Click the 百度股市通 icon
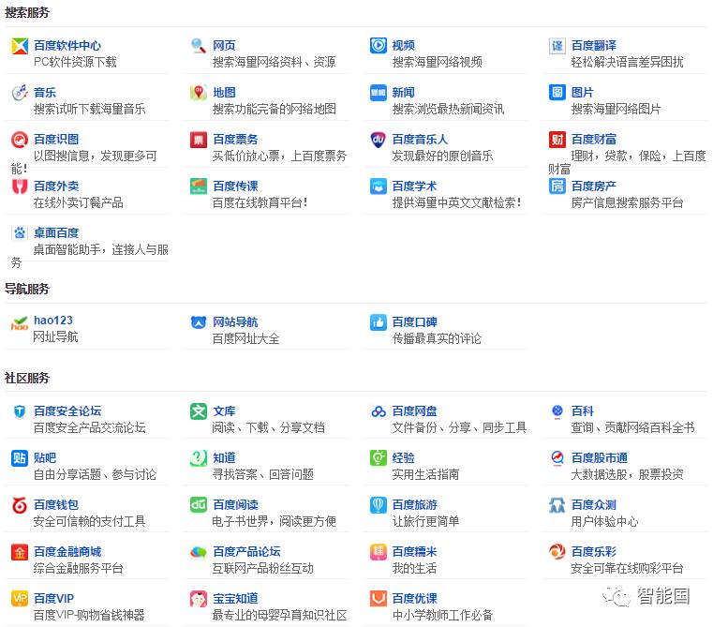Image resolution: width=713 pixels, height=627 pixels. (557, 458)
